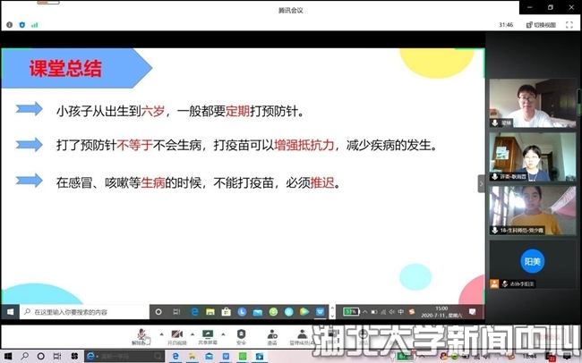582x363 pixels.
Task: Click the Windows Start button on taskbar
Action: tap(11, 312)
